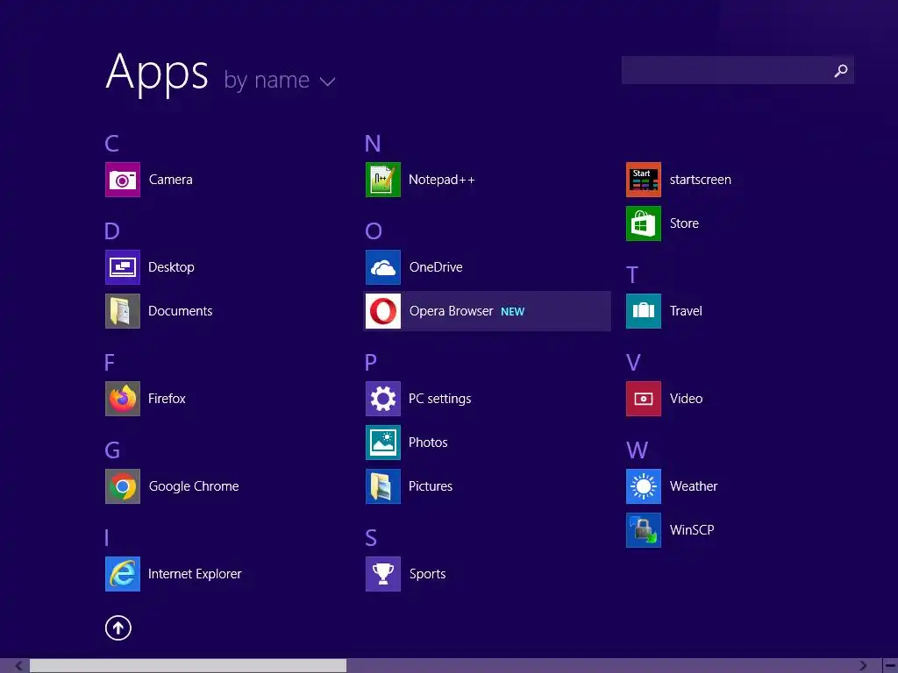Screen dimensions: 898x673
Task: Click the minus zoom button at corner
Action: click(890, 666)
